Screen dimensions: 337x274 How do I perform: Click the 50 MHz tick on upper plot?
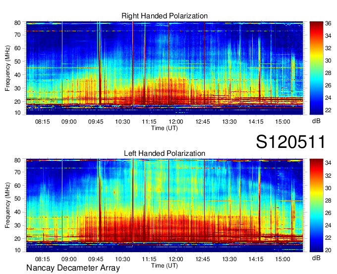17,62
